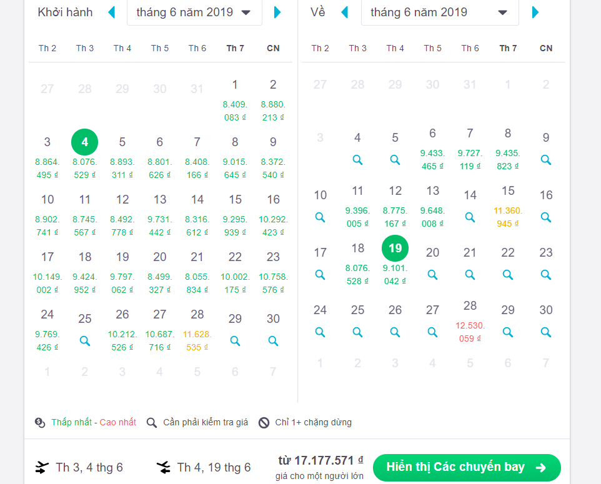Check price for return June 30
Image resolution: width=601 pixels, height=484 pixels.
click(x=546, y=332)
